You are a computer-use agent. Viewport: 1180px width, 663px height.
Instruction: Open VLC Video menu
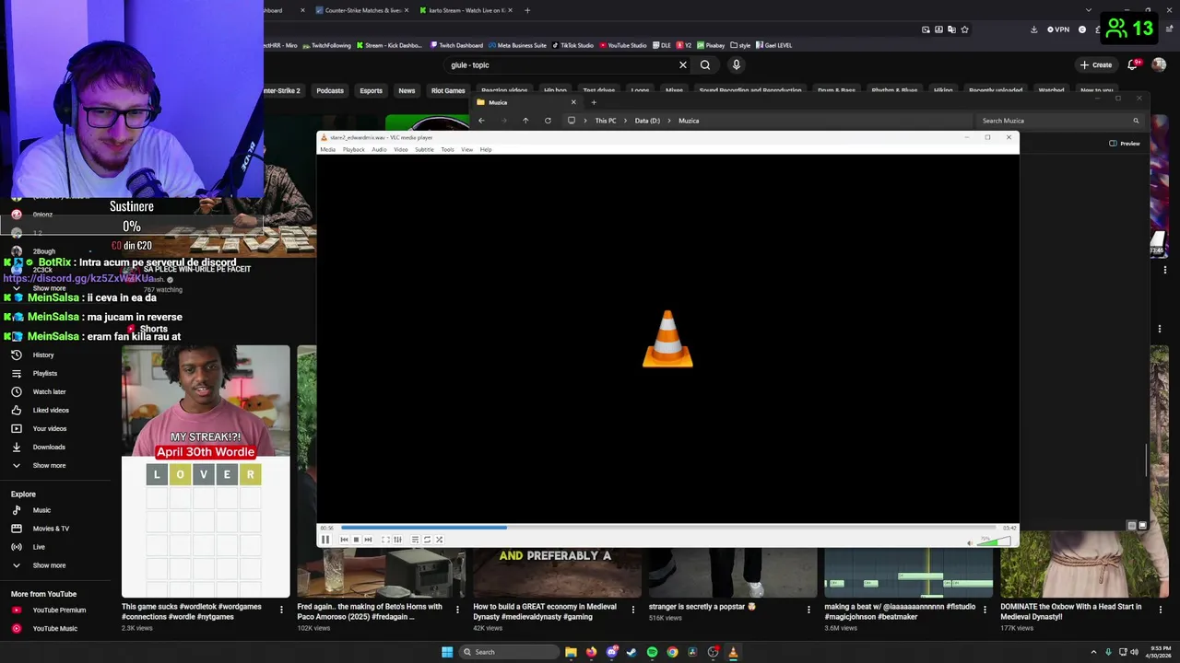(401, 149)
